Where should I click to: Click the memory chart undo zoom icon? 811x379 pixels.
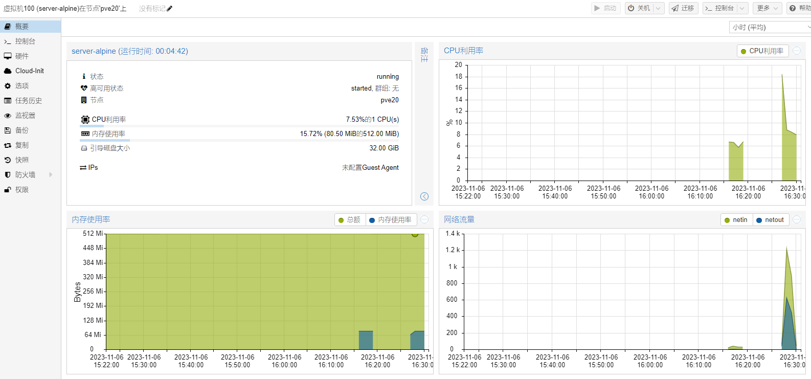click(424, 219)
